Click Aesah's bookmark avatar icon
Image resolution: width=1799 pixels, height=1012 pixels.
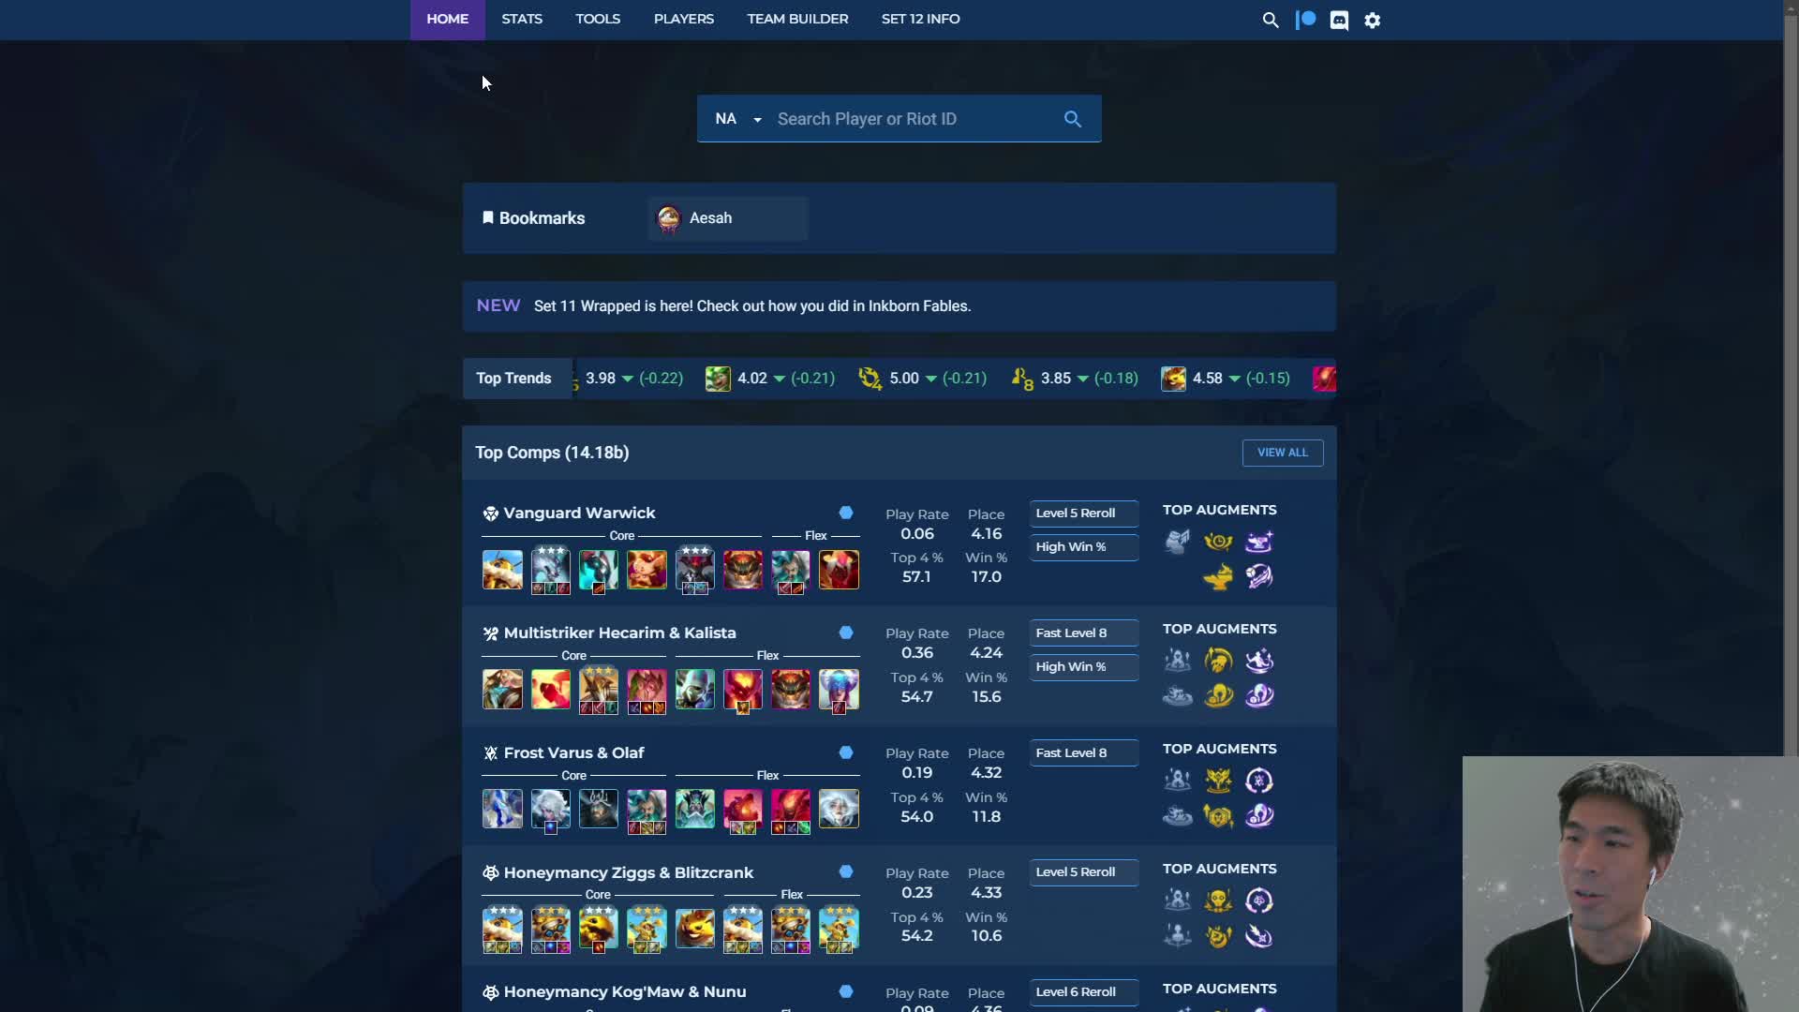668,218
